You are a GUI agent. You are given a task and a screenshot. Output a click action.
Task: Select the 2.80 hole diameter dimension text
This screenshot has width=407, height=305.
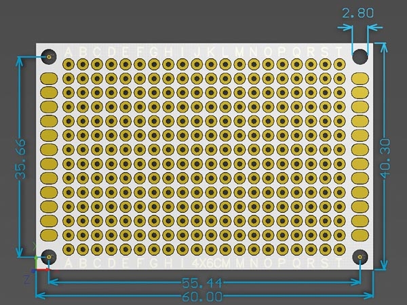358,13
